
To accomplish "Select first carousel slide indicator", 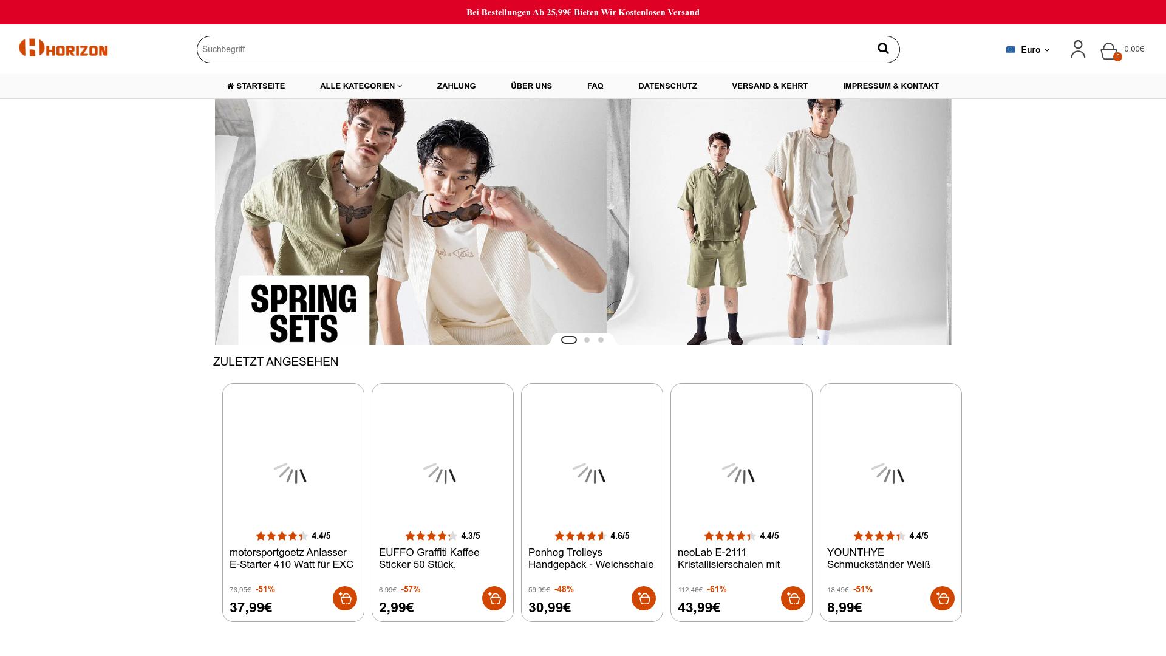I will coord(569,340).
